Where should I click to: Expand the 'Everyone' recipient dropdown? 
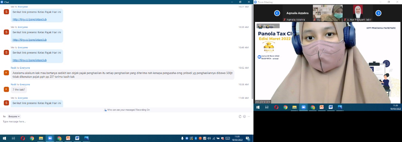pyautogui.click(x=14, y=116)
